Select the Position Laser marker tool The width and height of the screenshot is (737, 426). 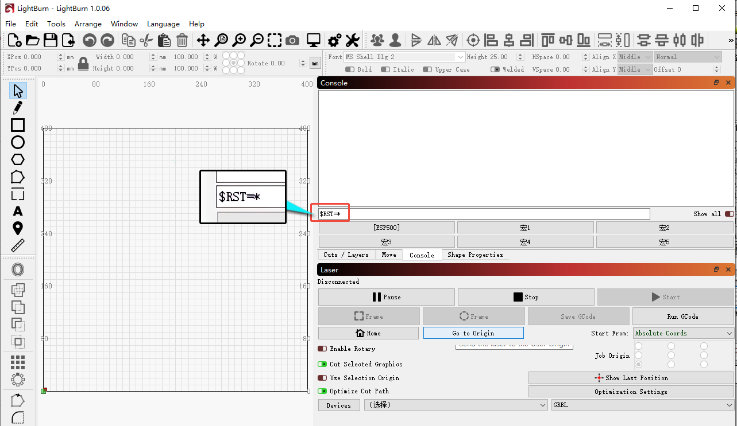point(18,229)
